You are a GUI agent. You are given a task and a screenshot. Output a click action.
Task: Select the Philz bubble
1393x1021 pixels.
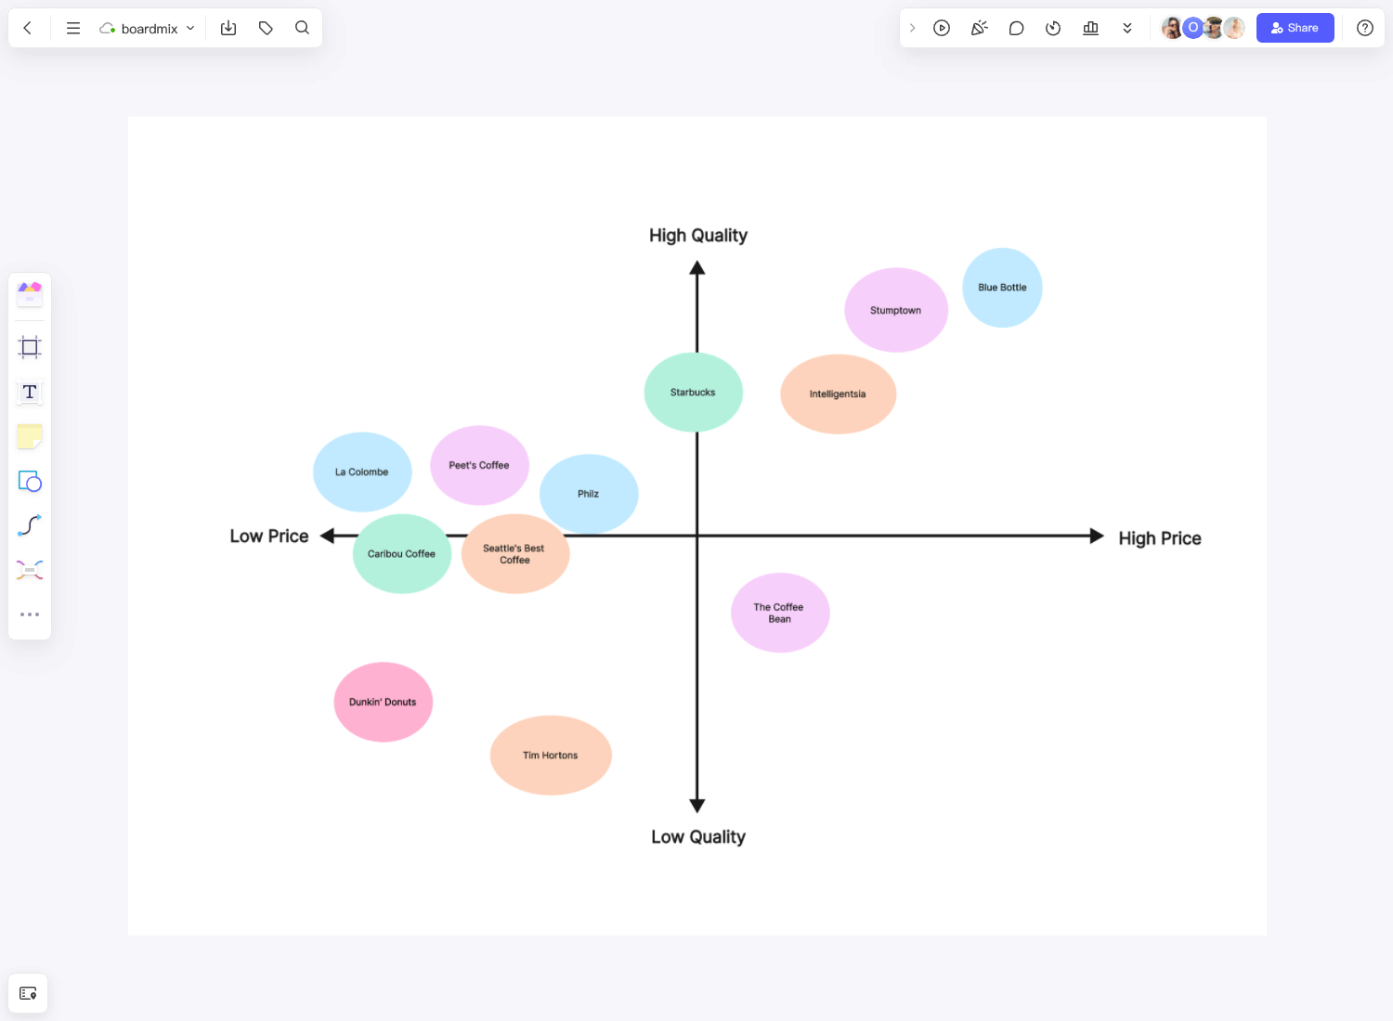(x=589, y=494)
